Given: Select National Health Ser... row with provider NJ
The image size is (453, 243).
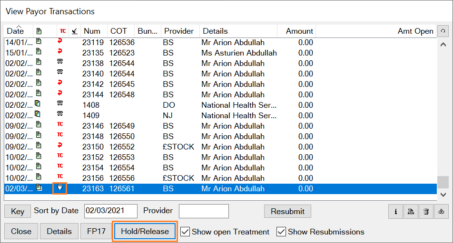Looking at the screenshot, I should click(x=221, y=115).
